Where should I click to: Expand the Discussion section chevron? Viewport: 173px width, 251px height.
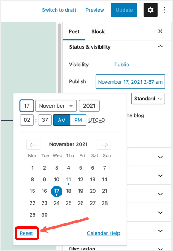[x=161, y=249]
